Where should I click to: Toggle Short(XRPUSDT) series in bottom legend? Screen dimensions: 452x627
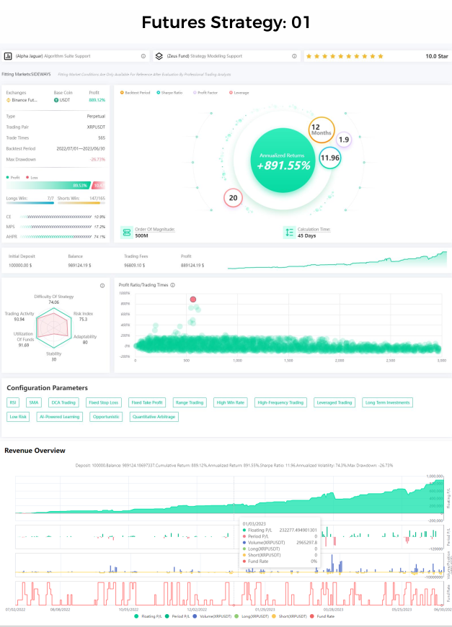click(289, 616)
